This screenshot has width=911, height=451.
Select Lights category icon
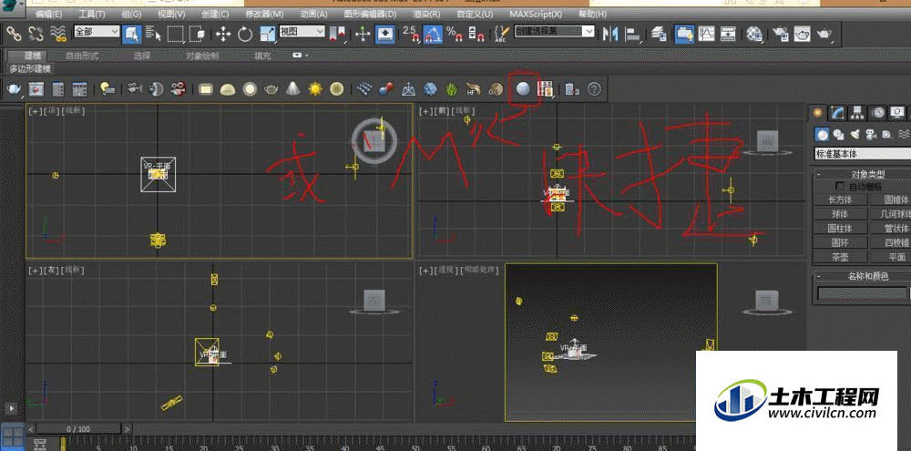(855, 135)
